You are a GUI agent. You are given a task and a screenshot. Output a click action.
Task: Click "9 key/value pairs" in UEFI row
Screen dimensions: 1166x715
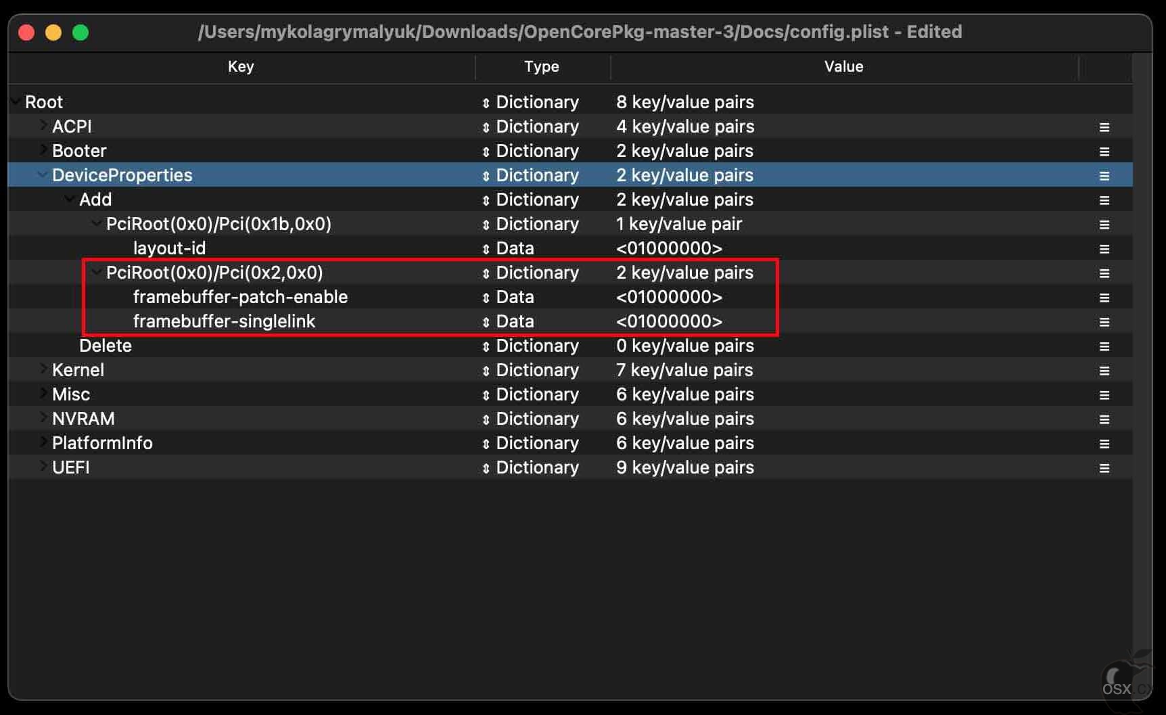pos(684,467)
